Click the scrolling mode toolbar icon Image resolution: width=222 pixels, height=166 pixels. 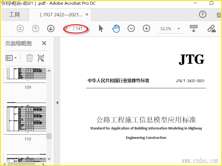[x=194, y=29]
